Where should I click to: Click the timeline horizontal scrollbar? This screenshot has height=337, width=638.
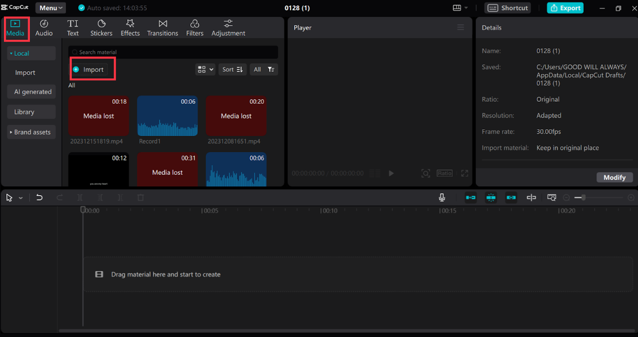coord(346,331)
